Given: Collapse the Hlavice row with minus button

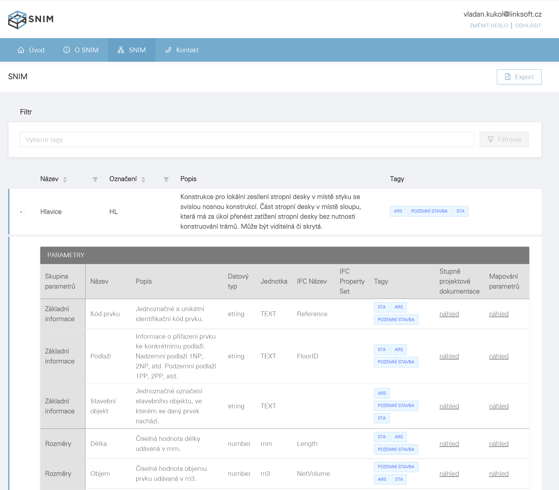Looking at the screenshot, I should pyautogui.click(x=21, y=212).
